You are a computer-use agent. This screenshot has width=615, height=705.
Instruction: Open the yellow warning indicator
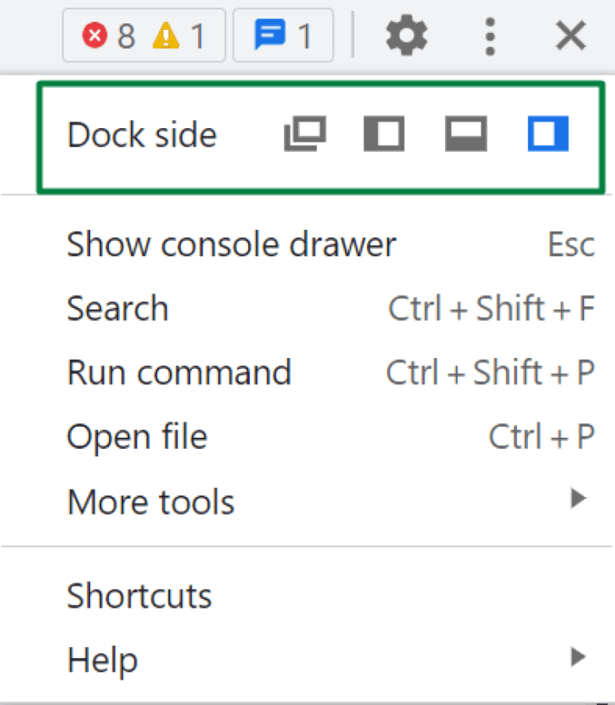click(x=179, y=35)
